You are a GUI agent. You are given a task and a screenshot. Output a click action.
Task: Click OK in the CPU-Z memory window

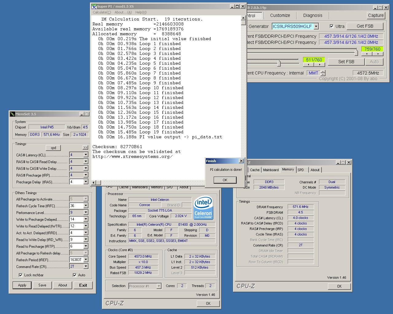pos(339,286)
